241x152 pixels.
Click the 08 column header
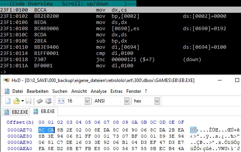pyautogui.click(x=116, y=122)
